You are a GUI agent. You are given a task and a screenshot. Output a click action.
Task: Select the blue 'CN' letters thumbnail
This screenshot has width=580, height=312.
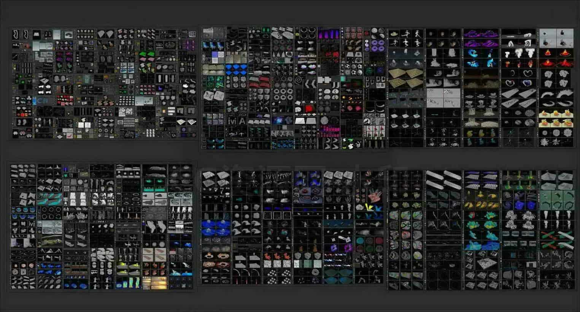coord(41,101)
